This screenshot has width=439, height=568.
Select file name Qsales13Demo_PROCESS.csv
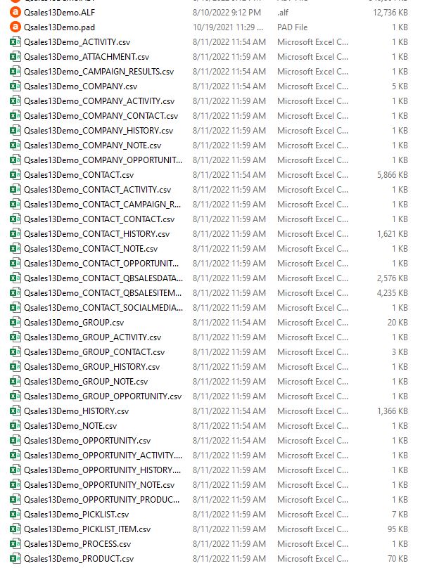77,544
